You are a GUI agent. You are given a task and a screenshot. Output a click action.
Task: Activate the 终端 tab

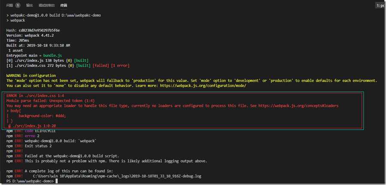pos(63,5)
